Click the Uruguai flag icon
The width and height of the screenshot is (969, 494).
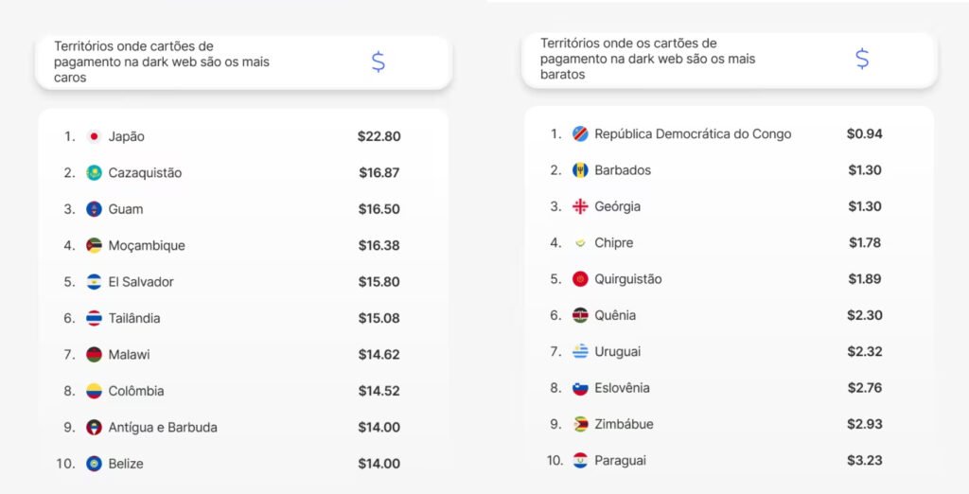(x=580, y=352)
